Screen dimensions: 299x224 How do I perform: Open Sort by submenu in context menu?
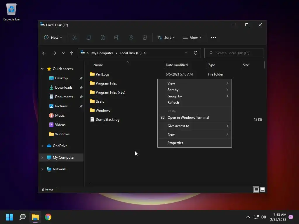click(x=194, y=90)
